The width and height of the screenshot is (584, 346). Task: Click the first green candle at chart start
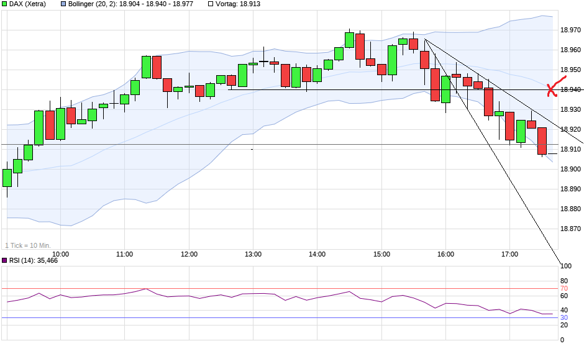(x=7, y=178)
